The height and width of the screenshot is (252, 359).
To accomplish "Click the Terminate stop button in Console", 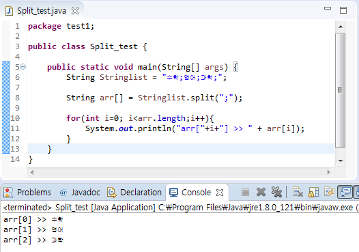I will pyautogui.click(x=245, y=192).
